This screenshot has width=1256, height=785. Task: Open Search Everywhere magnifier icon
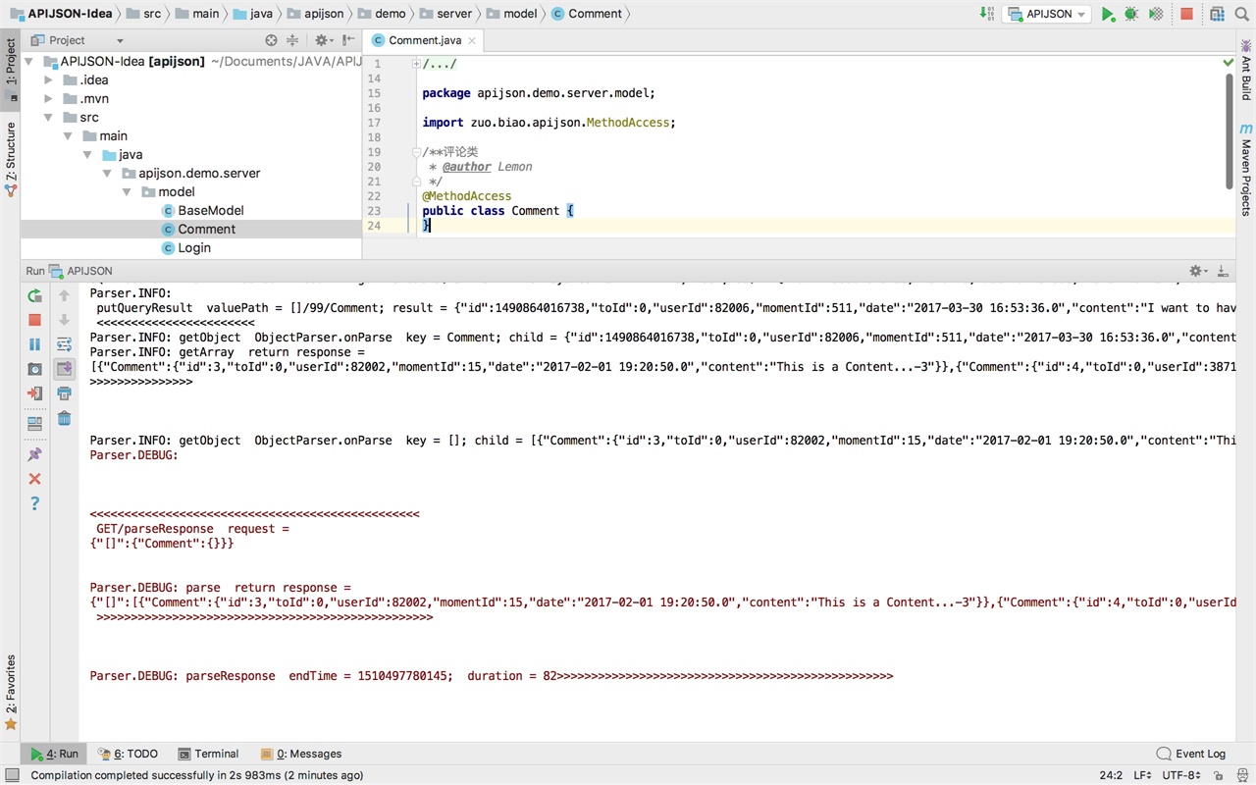pos(1242,14)
